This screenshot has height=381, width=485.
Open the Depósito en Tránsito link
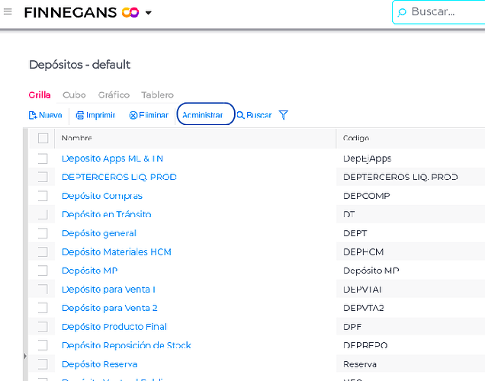pos(106,214)
